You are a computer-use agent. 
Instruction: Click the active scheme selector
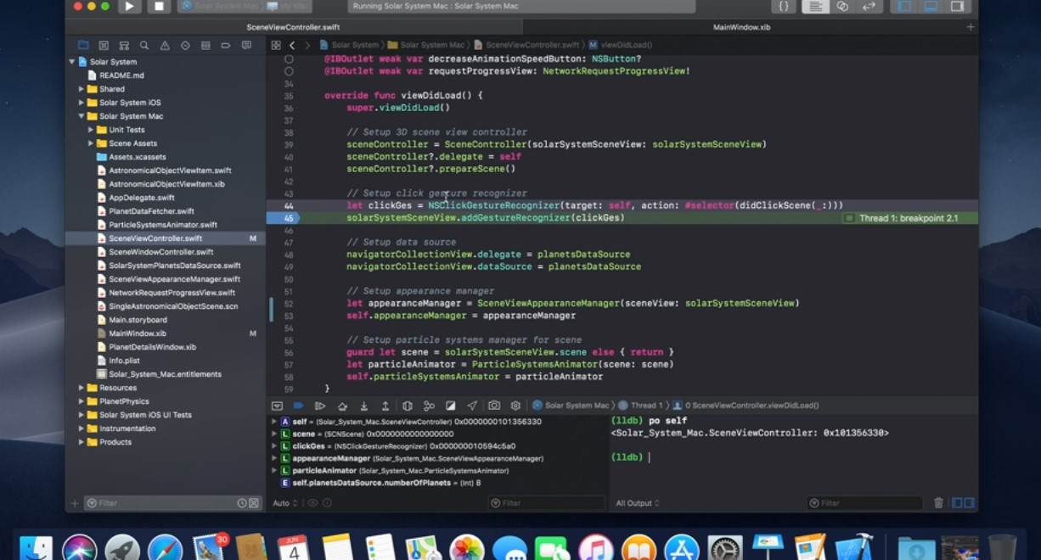point(245,6)
